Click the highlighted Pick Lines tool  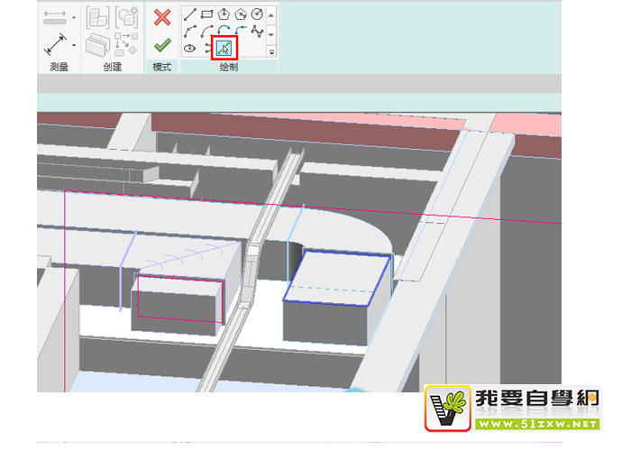224,47
